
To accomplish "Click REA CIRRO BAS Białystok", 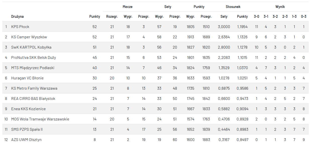I will pos(33,99).
